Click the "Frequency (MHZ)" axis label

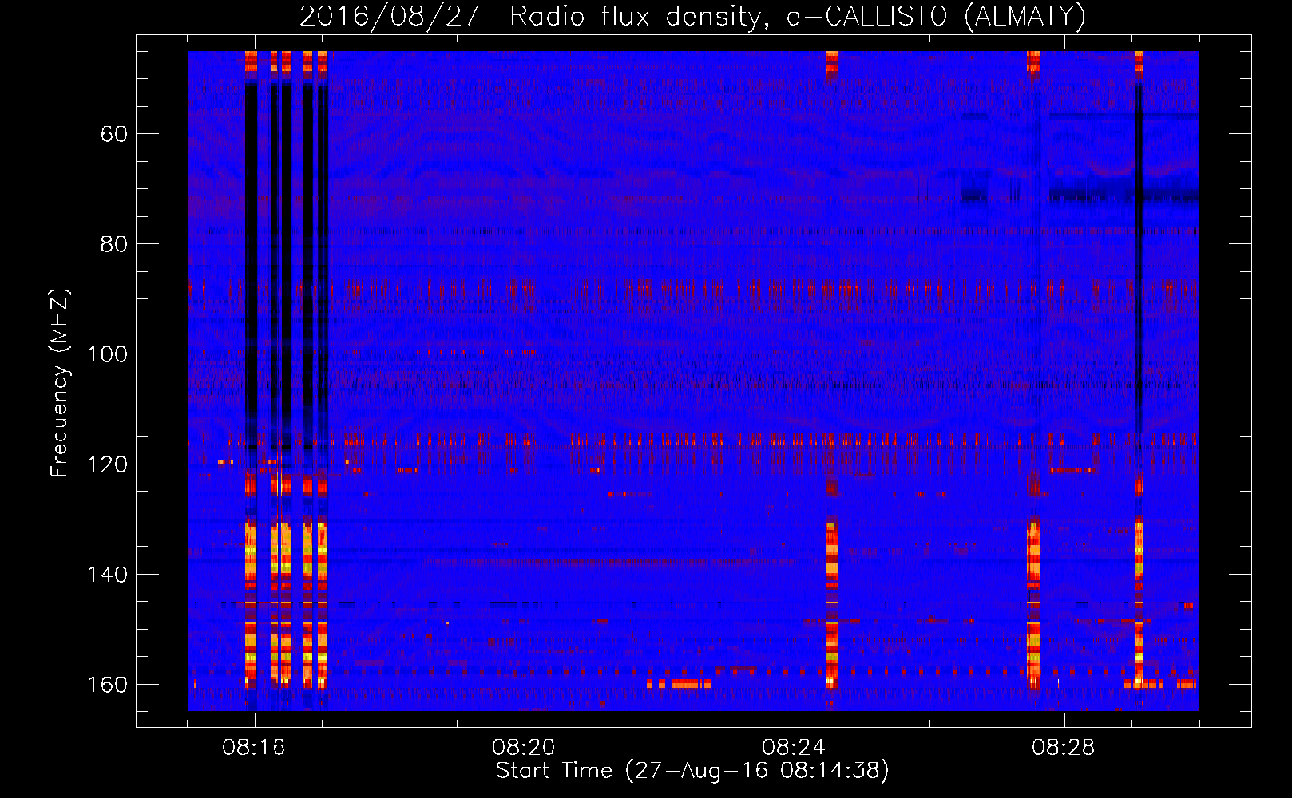60,382
